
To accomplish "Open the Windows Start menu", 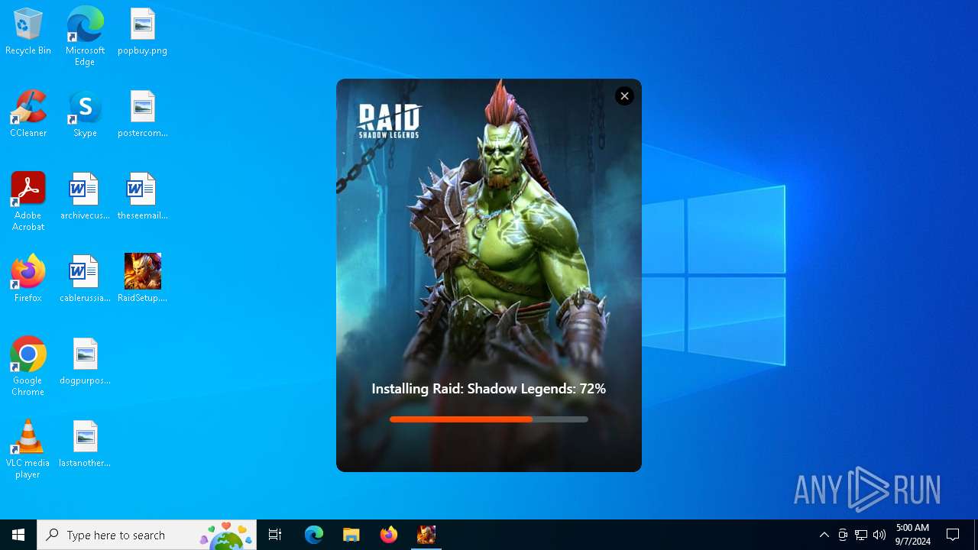I will 18,535.
